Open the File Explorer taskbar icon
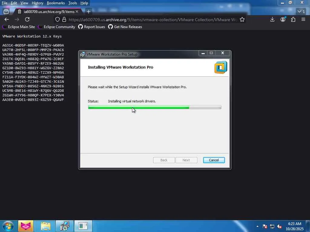This screenshot has width=310, height=232. (46, 226)
